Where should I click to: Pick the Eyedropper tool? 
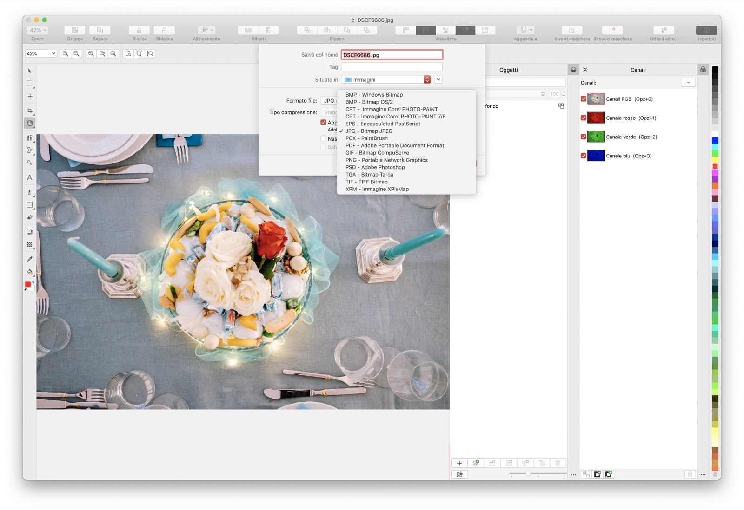[x=30, y=259]
